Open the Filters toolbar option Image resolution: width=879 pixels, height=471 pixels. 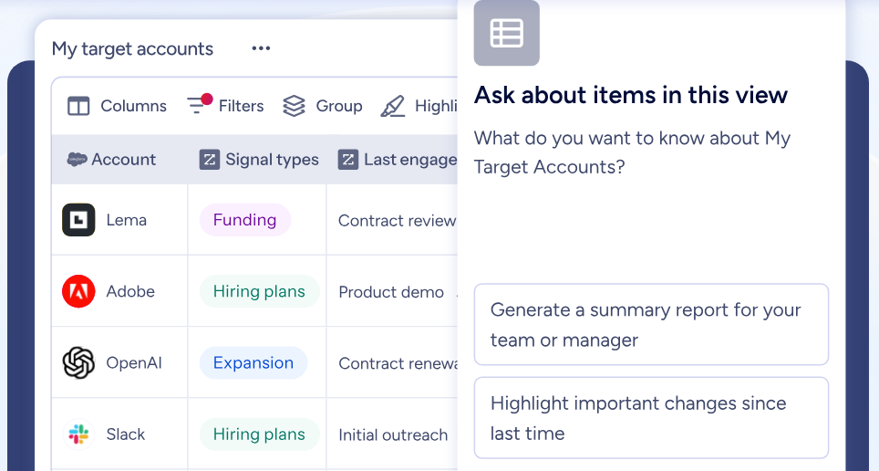click(x=225, y=104)
